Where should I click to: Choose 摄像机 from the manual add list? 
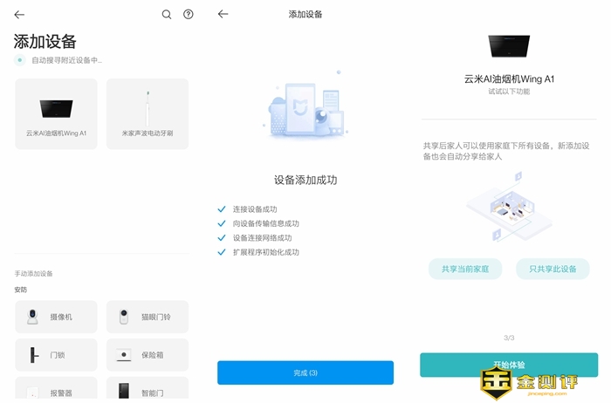(57, 318)
